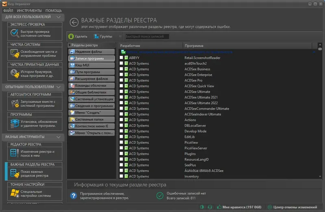Screen dimensions: 325x212
Task: Collapse the Разделы реестра list header
Action: 69,45
